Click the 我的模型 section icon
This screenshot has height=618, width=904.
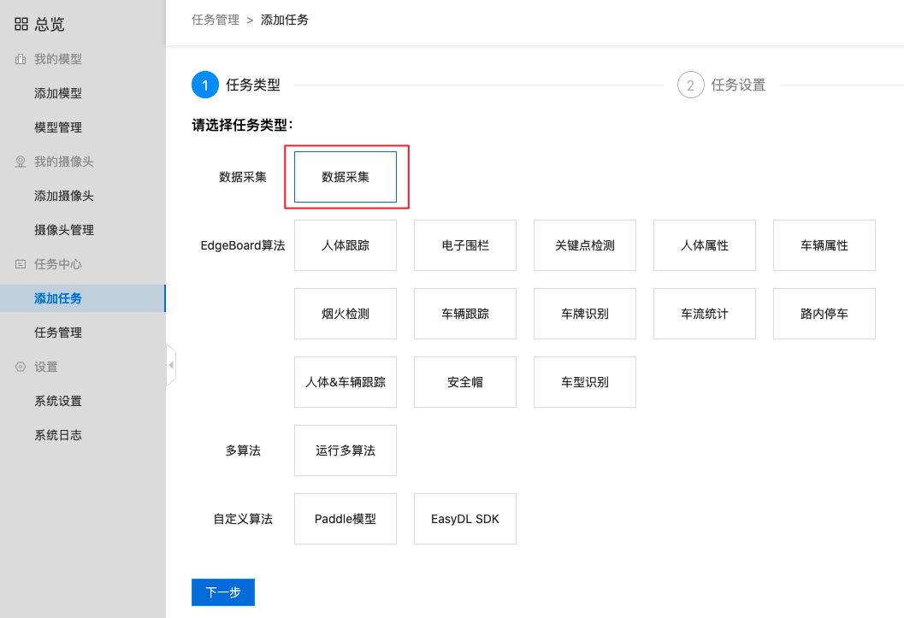coord(21,59)
